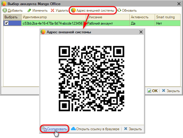Click the pencil Edit icon
The height and width of the screenshot is (138, 183).
(x=29, y=10)
